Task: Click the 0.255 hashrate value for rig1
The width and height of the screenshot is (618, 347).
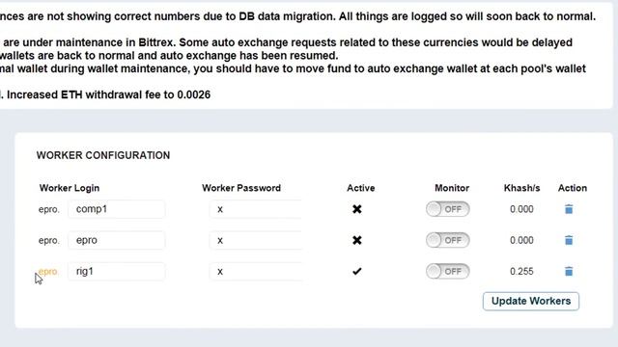Action: coord(521,271)
